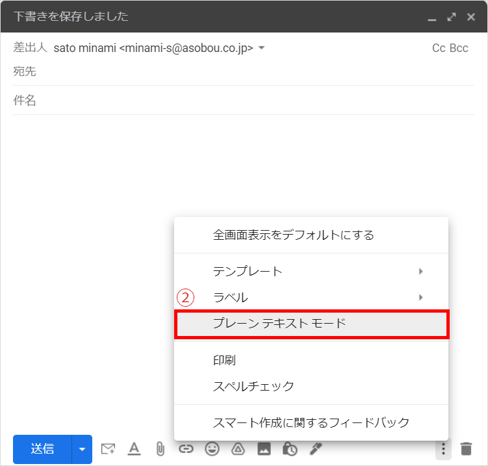Click the mail-with-plus icon beside send

pos(108,449)
